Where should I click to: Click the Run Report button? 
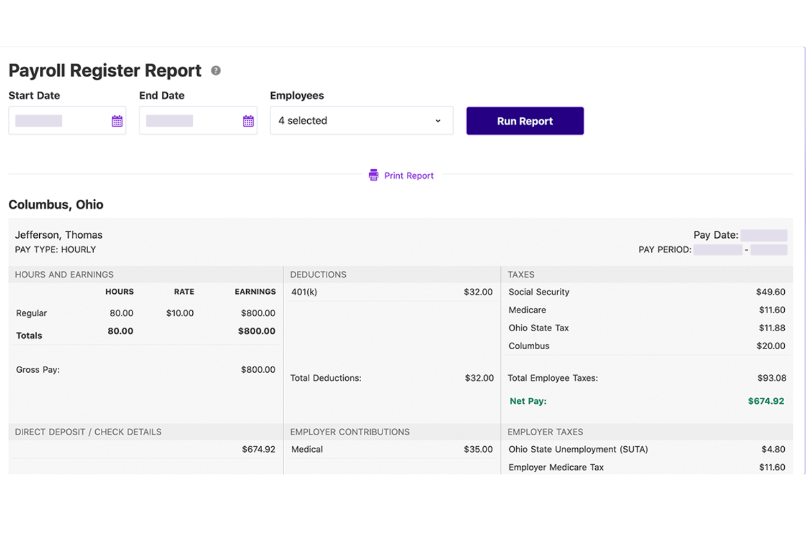click(524, 121)
